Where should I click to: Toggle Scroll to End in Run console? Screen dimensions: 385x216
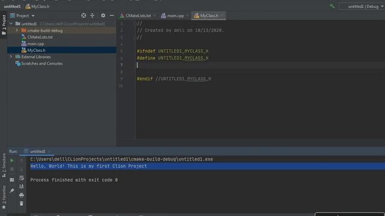22,187
